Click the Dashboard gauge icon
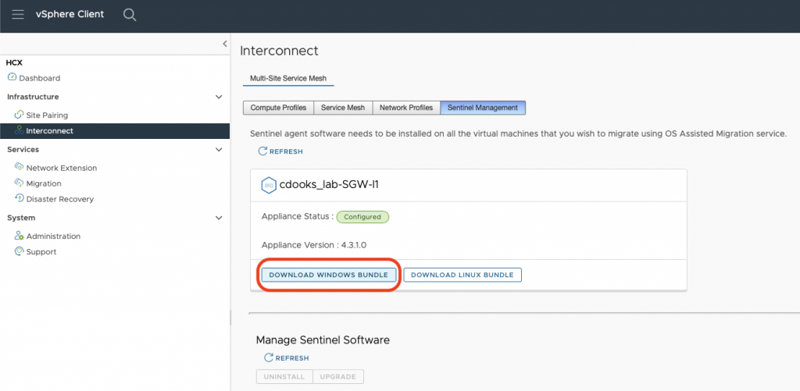Image resolution: width=800 pixels, height=391 pixels. [x=12, y=77]
